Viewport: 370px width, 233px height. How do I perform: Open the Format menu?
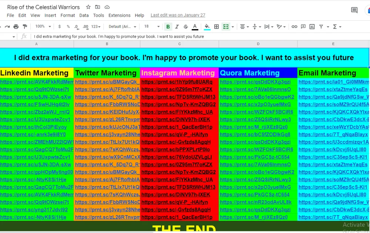pos(68,16)
